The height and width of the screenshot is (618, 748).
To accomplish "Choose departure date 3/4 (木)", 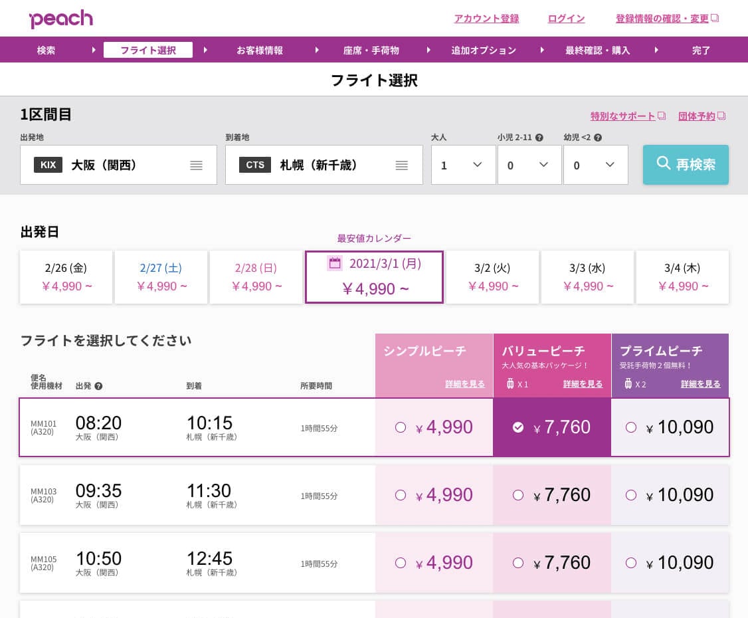I will pyautogui.click(x=682, y=277).
